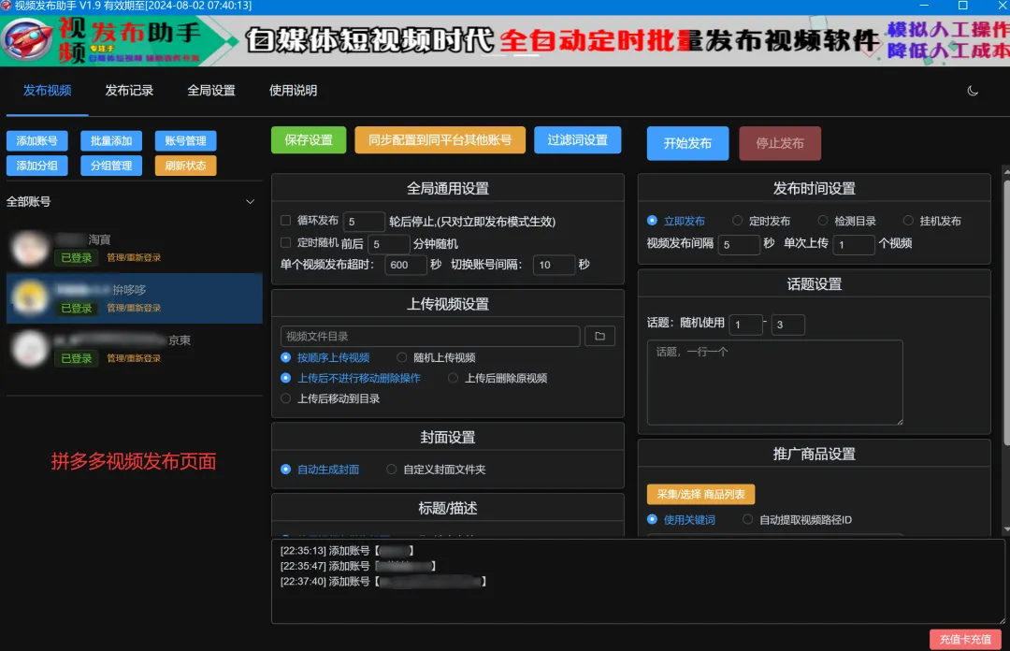
Task: Select 随机上传视频 radio option
Action: click(402, 357)
